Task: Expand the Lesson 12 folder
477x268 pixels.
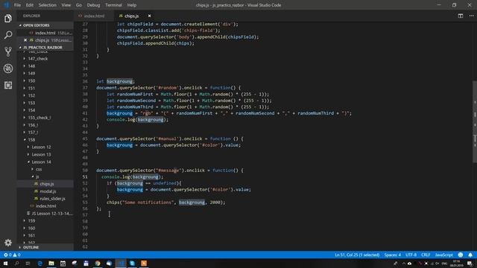Action: pyautogui.click(x=41, y=147)
